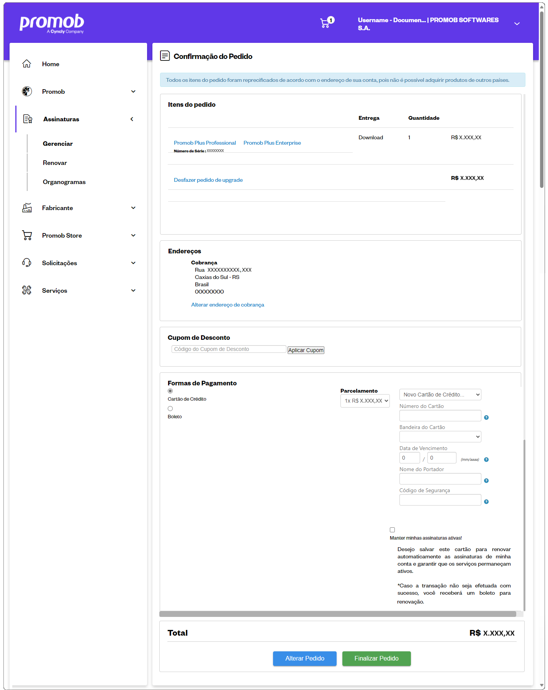Select Cartão de Crédito payment option

(x=170, y=391)
